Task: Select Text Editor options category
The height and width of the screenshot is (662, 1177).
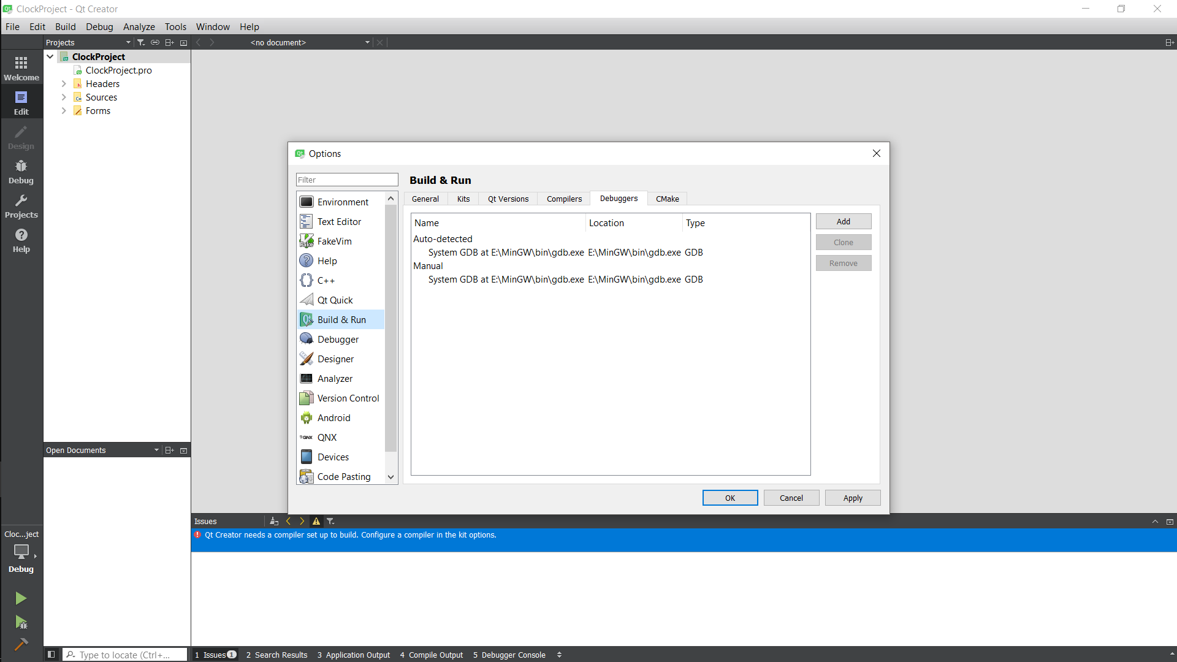Action: 341,221
